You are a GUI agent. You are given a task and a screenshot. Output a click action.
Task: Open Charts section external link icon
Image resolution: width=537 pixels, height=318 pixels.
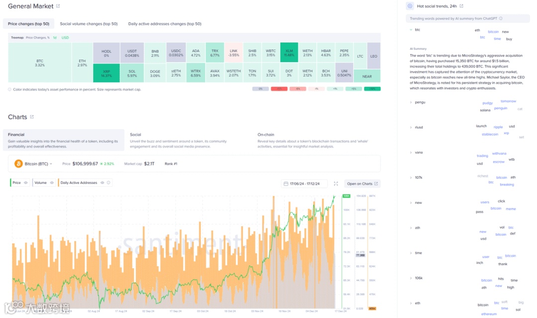pyautogui.click(x=32, y=117)
